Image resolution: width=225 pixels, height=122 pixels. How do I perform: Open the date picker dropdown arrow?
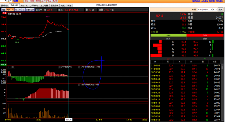(211, 9)
